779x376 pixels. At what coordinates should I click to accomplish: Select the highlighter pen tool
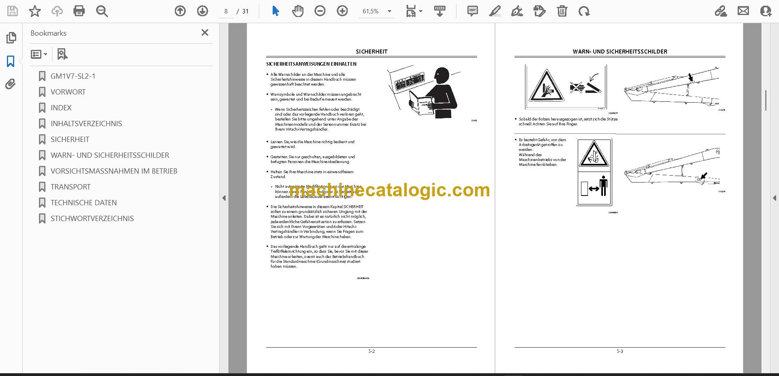tap(495, 11)
